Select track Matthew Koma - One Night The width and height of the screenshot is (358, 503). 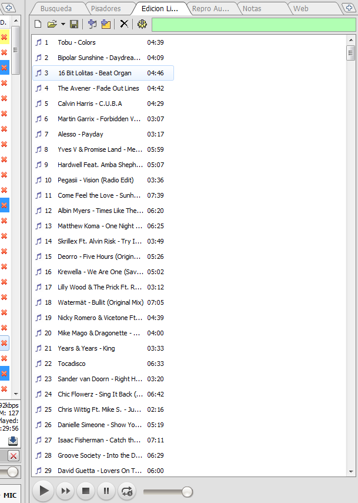click(103, 226)
